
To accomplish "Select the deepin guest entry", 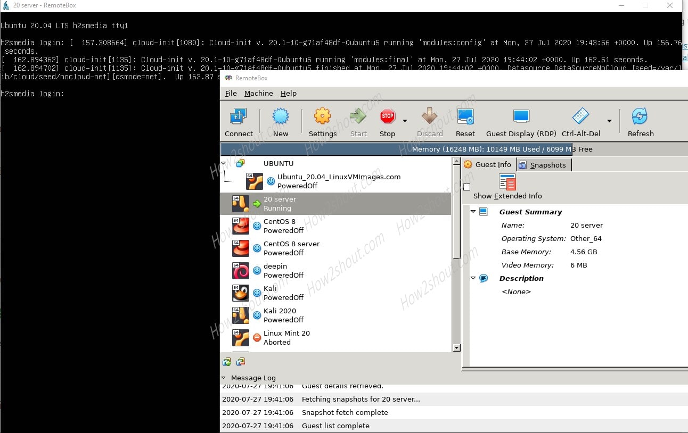I will pyautogui.click(x=336, y=271).
